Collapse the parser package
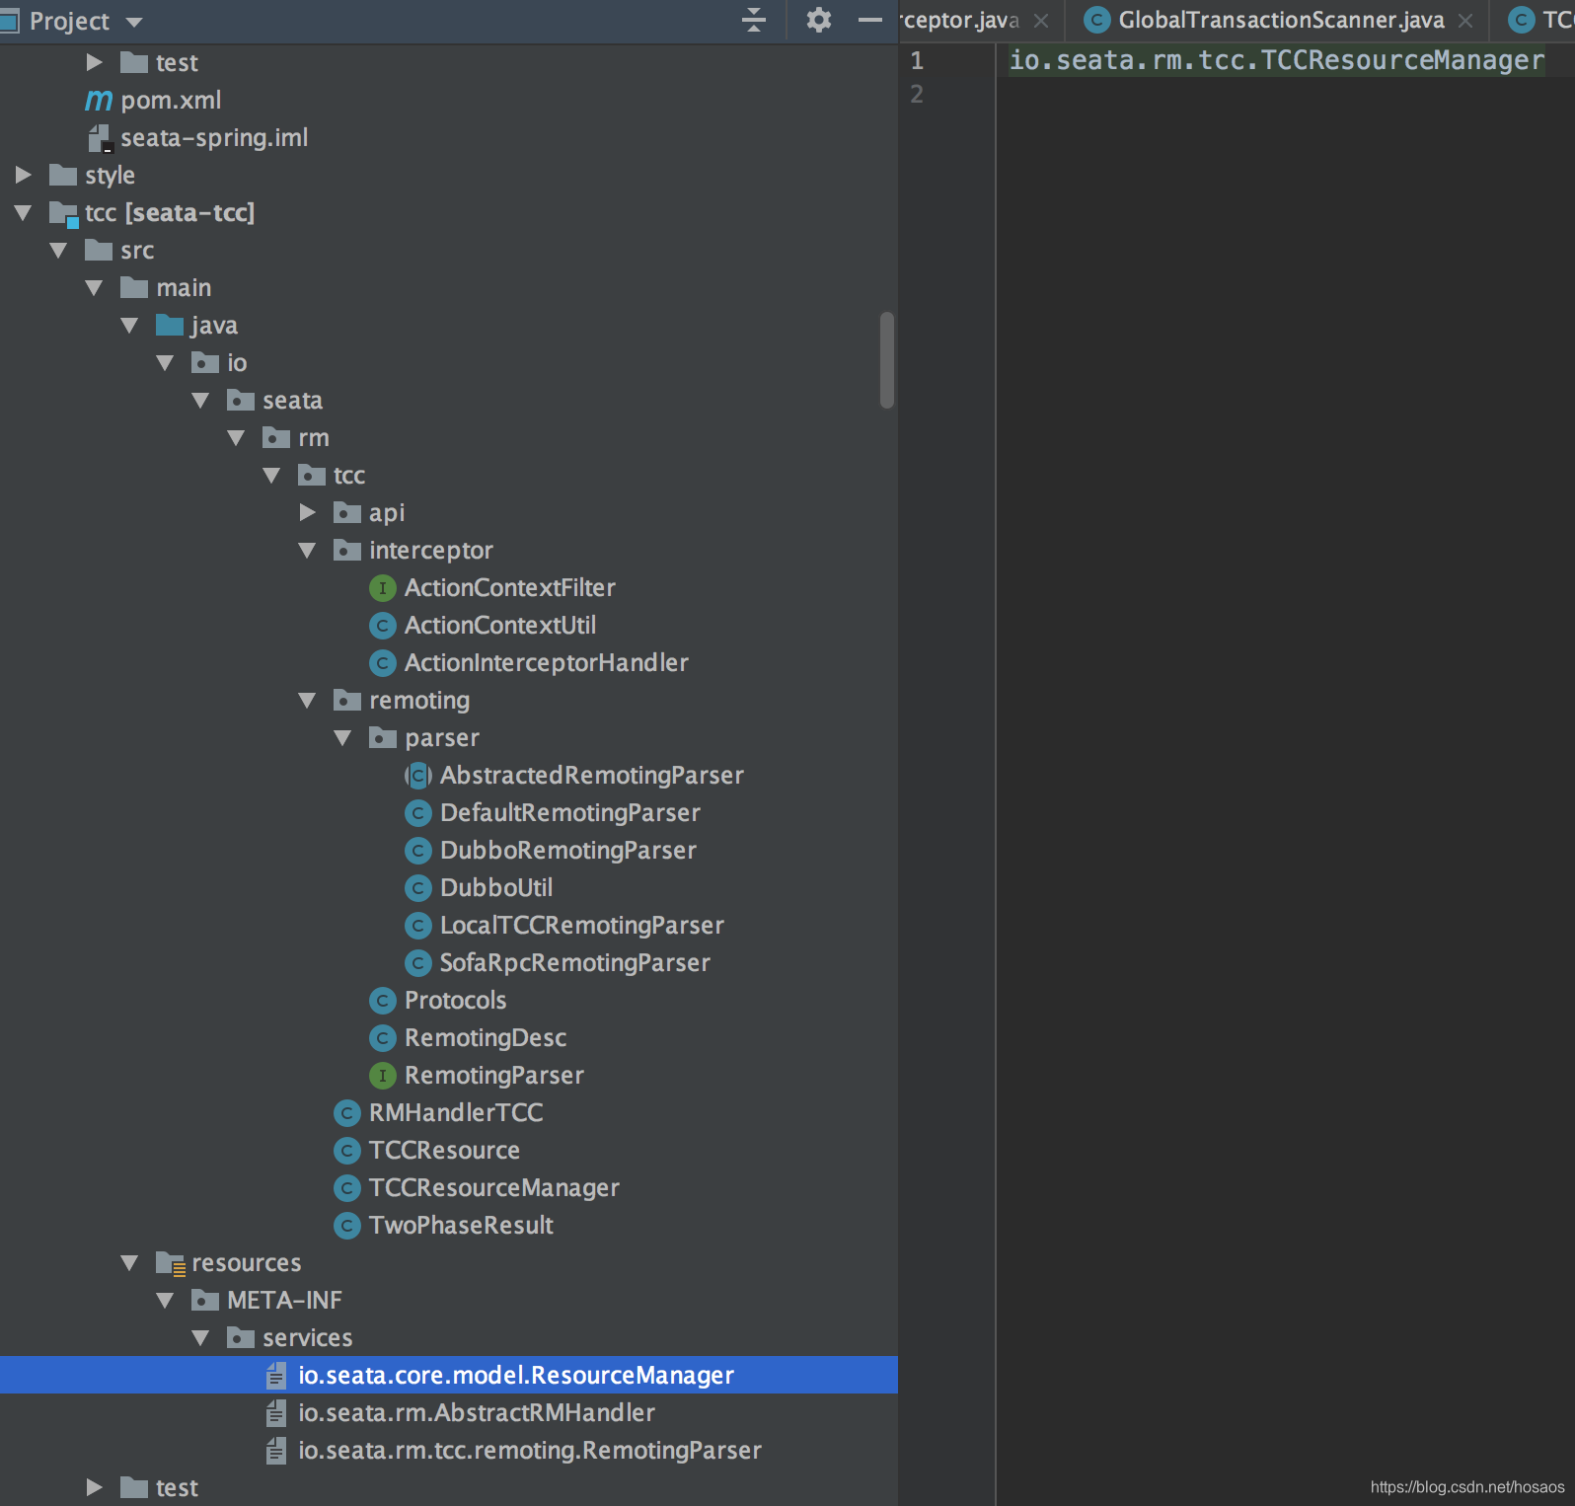The height and width of the screenshot is (1506, 1575). 342,737
